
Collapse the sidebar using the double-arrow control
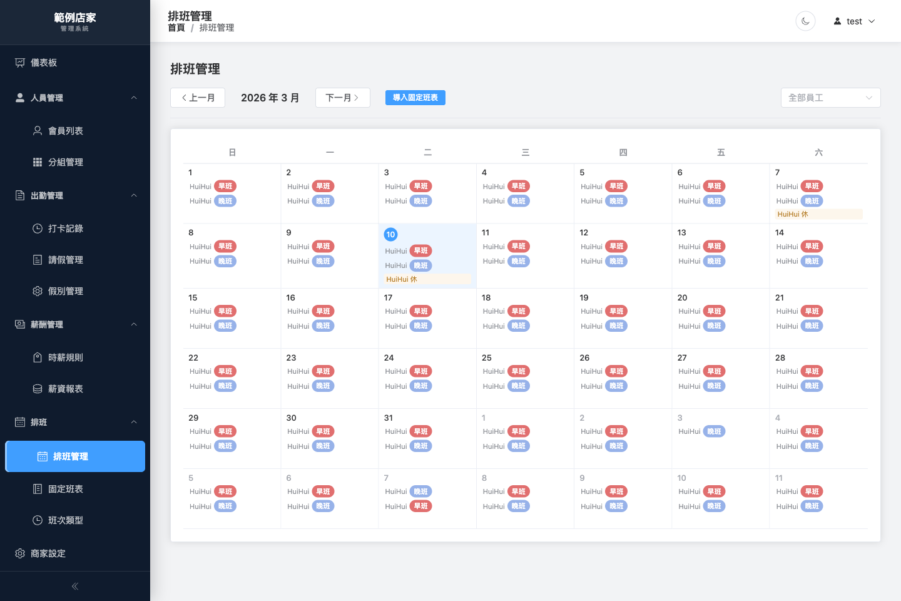tap(74, 586)
